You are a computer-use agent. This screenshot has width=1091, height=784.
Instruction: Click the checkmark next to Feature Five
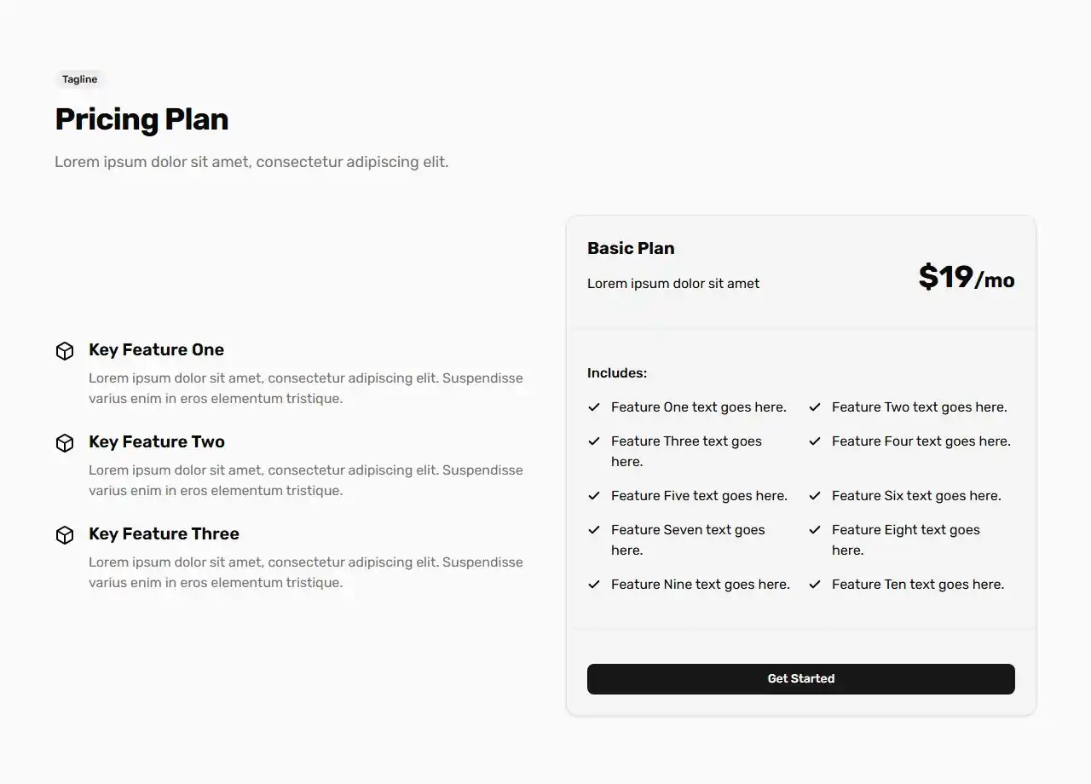click(x=594, y=496)
